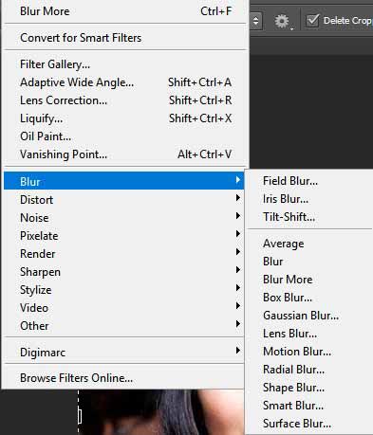Choose Tilt-Shift blur

[x=289, y=217]
